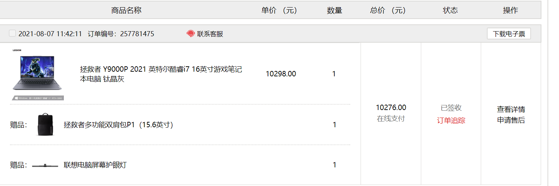Viewport: 559px width, 186px height.
Task: Click the 单价（元） column header
Action: (x=279, y=10)
